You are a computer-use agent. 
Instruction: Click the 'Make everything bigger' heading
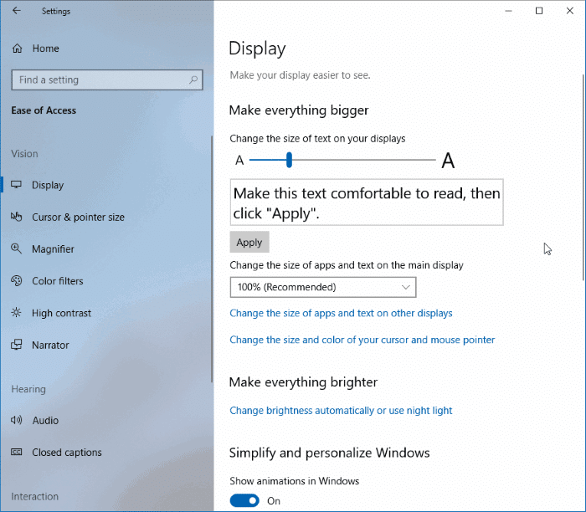(299, 110)
